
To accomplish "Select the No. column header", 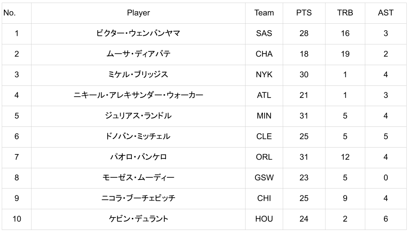I will (x=10, y=13).
